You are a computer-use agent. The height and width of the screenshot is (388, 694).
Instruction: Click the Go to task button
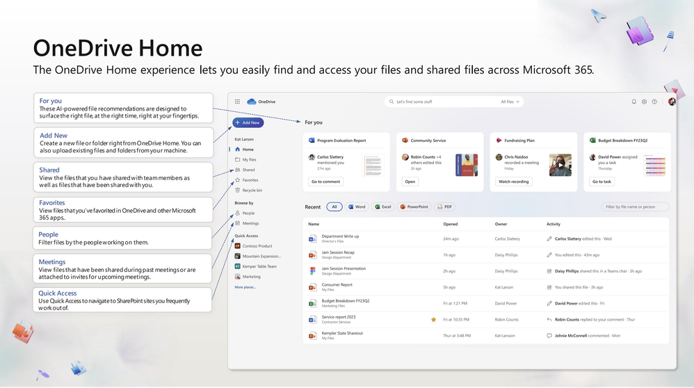(x=602, y=181)
